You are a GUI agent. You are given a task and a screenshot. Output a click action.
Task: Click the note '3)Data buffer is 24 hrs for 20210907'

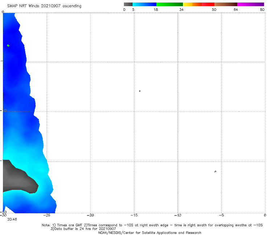point(83,229)
